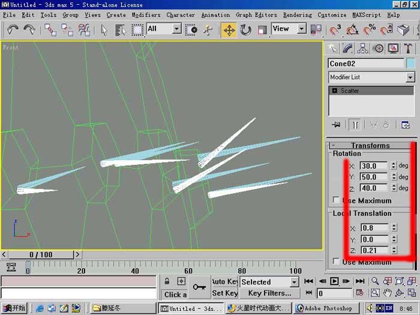Open the Display command panel tab
The height and width of the screenshot is (315, 420).
(393, 49)
